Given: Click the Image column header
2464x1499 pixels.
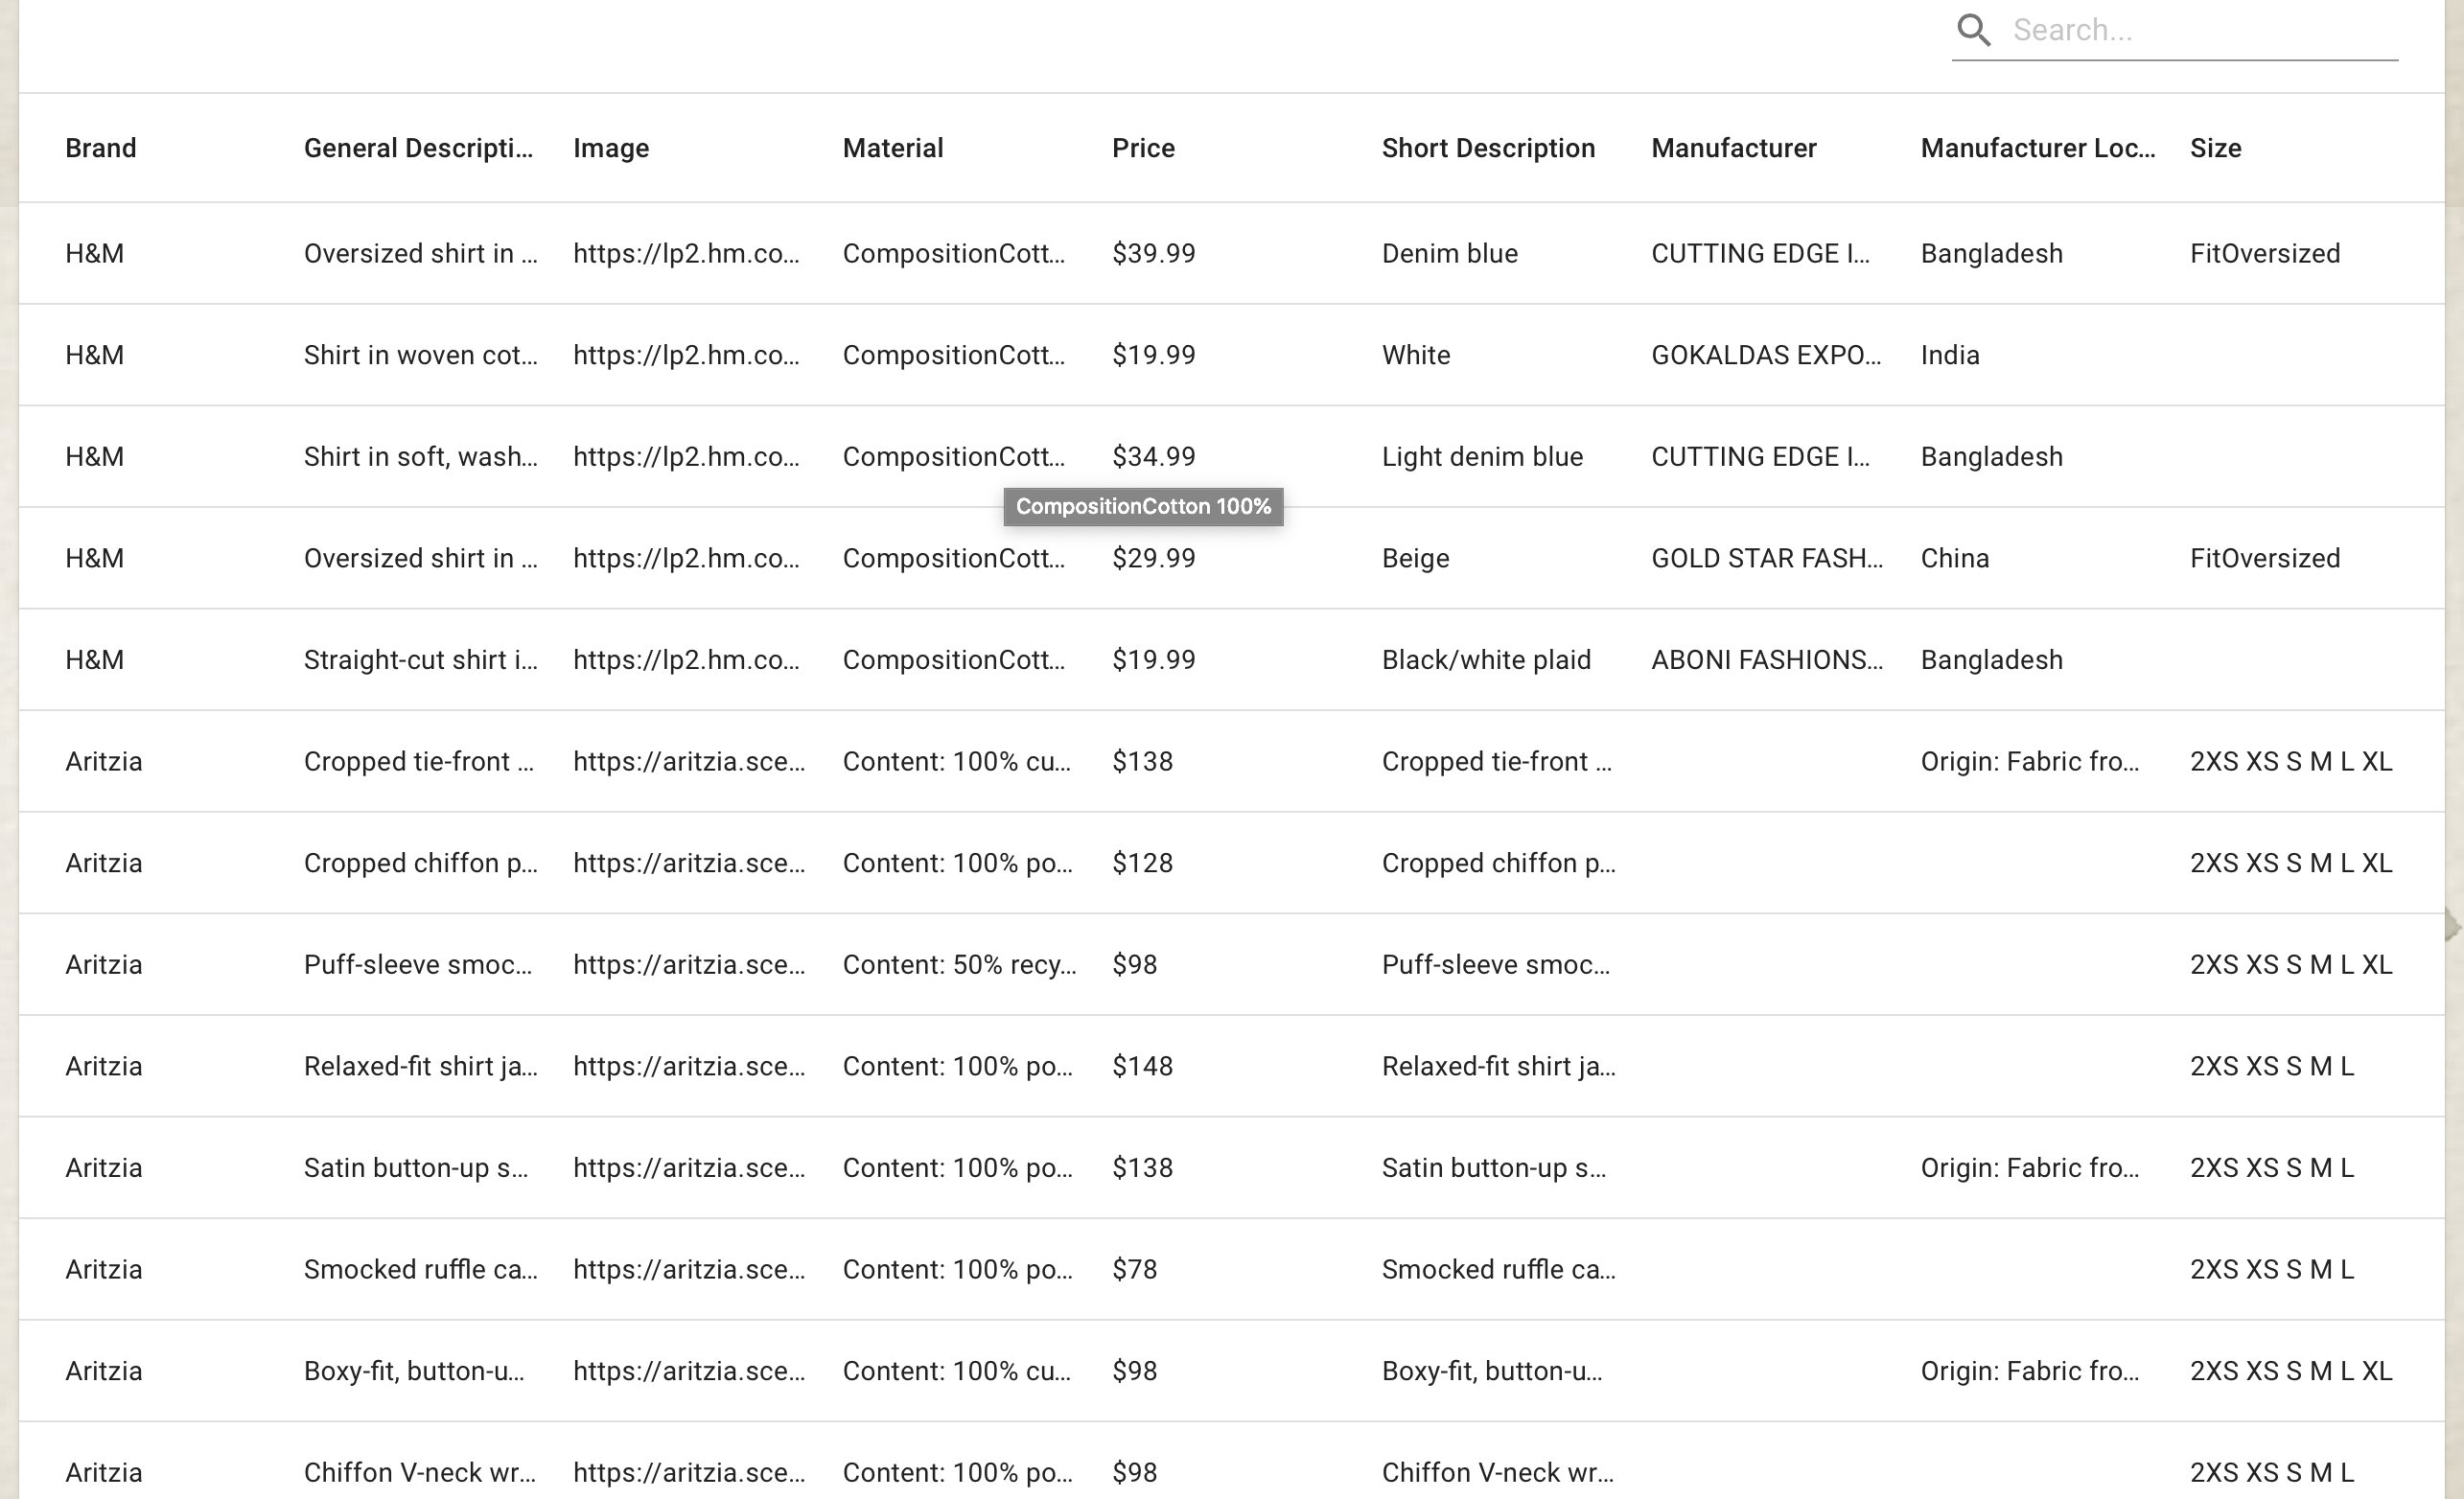Looking at the screenshot, I should [x=610, y=148].
